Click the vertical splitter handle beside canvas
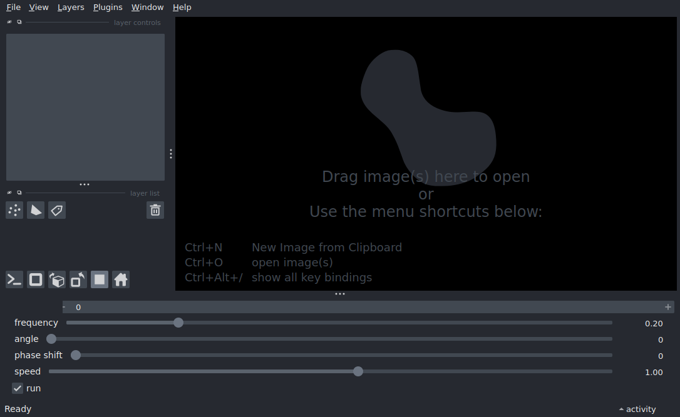 (171, 154)
